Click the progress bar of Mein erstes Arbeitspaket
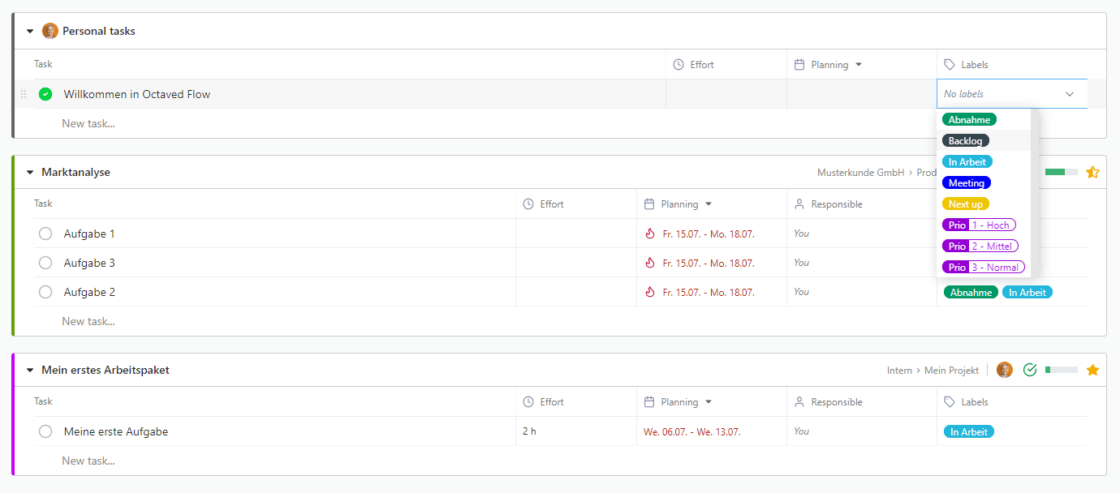 1061,370
